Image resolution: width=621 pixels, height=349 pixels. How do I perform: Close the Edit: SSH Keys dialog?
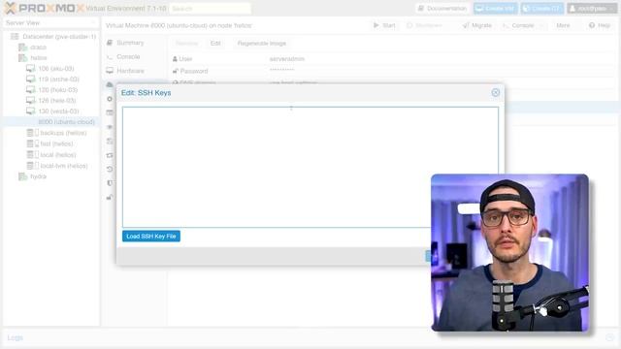(x=496, y=93)
